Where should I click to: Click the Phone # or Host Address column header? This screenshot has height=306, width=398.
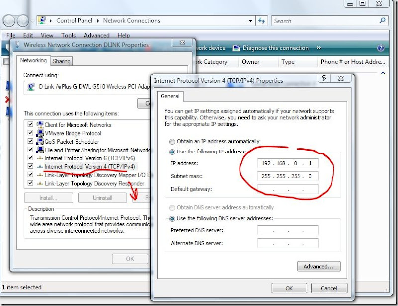click(x=353, y=62)
